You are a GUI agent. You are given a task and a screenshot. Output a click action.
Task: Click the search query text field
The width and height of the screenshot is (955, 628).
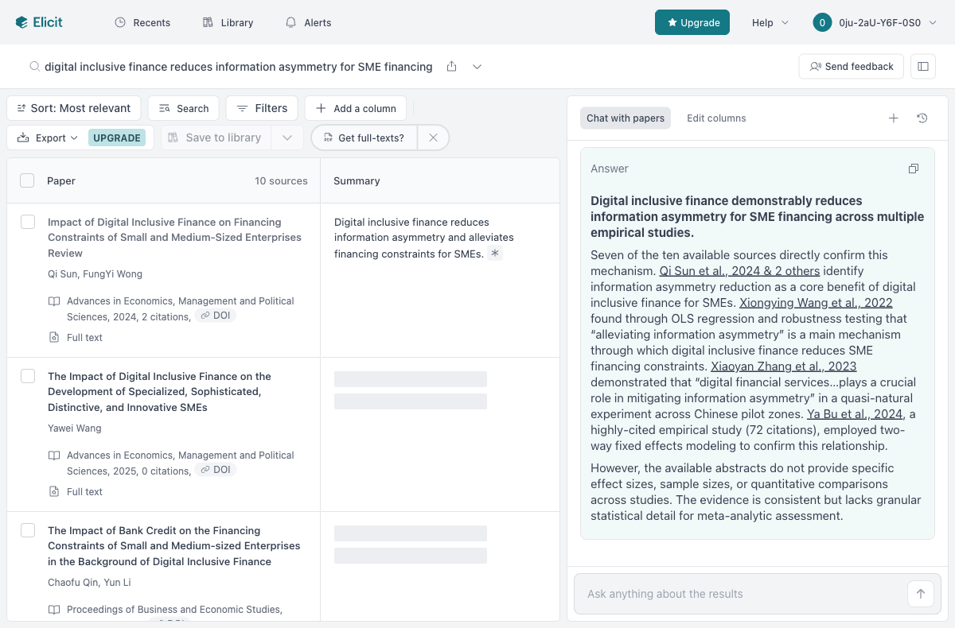239,67
